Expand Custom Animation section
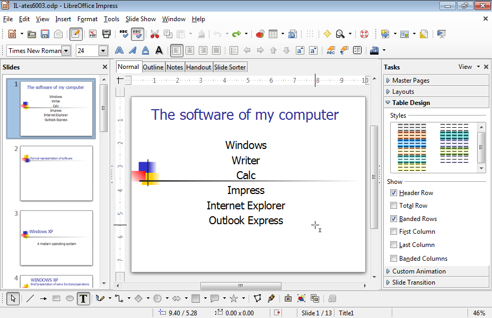Image resolution: width=492 pixels, height=318 pixels. (x=436, y=271)
